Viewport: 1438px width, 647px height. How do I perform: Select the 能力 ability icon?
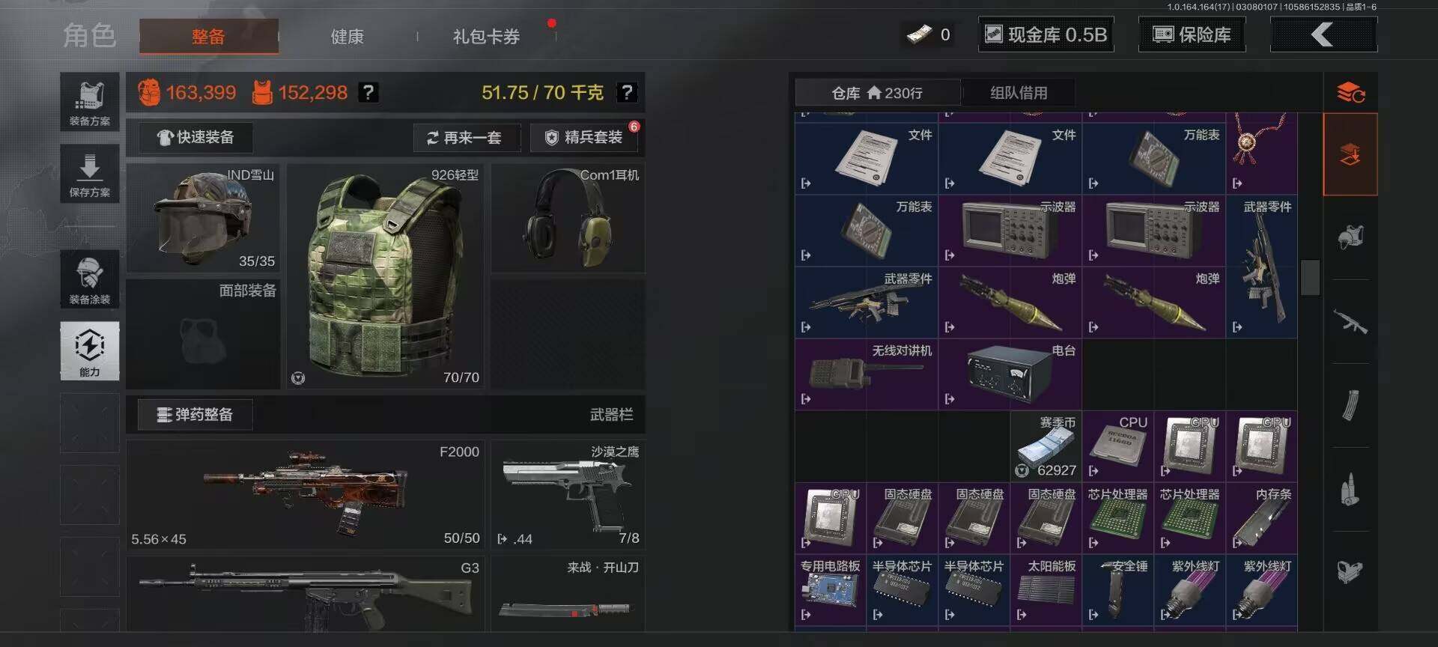(x=90, y=350)
